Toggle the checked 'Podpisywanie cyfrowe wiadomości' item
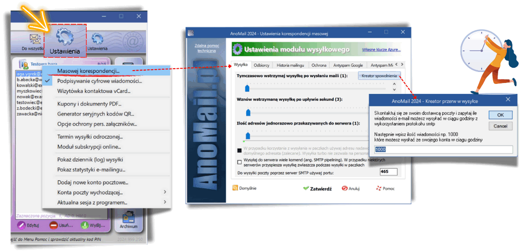The height and width of the screenshot is (252, 522). click(48, 81)
